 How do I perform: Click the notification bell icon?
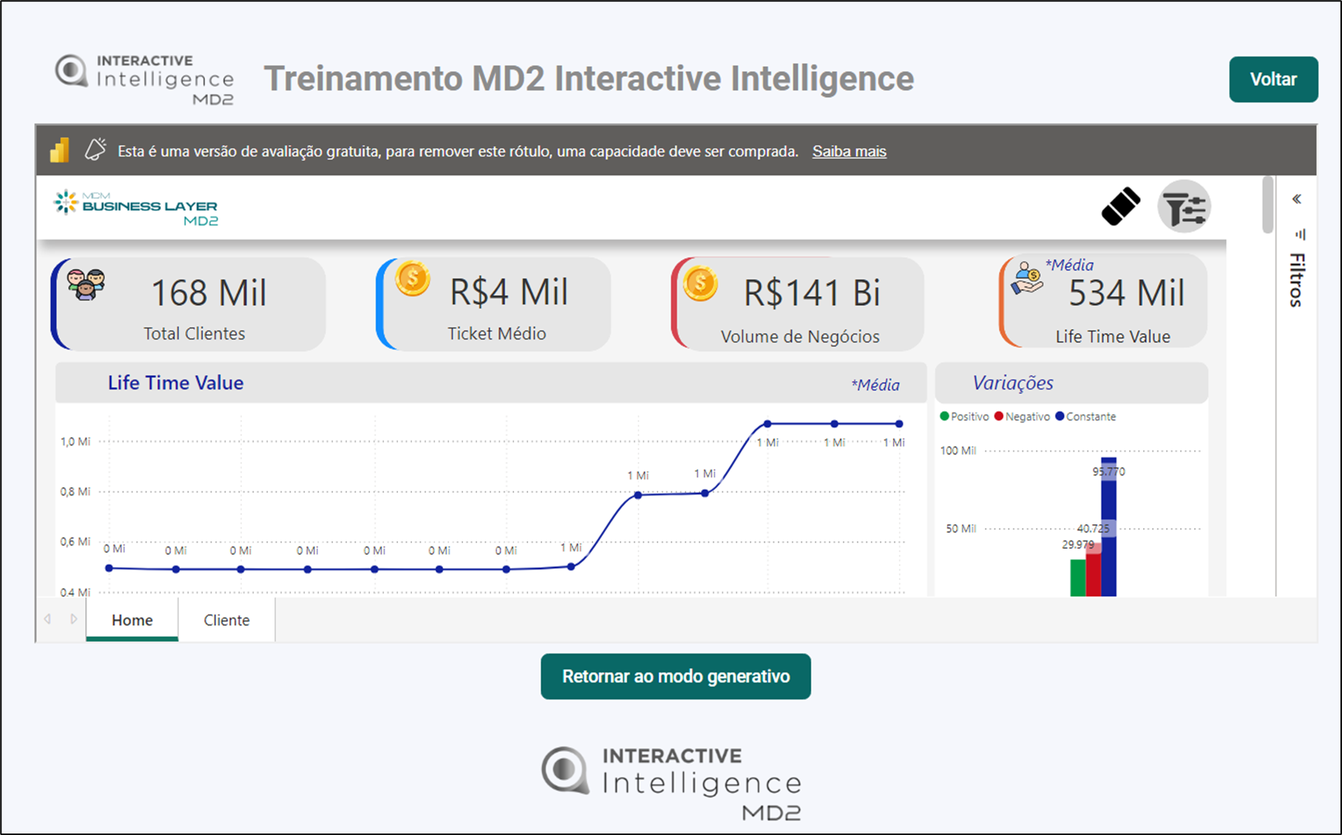tap(95, 150)
